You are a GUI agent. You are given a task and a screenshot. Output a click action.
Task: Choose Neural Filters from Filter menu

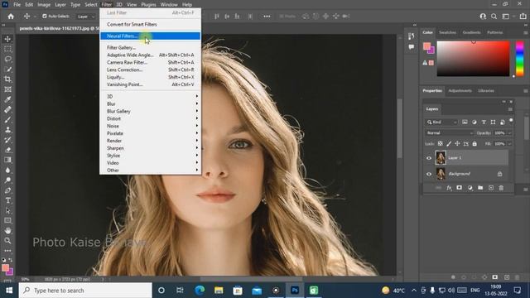point(150,36)
